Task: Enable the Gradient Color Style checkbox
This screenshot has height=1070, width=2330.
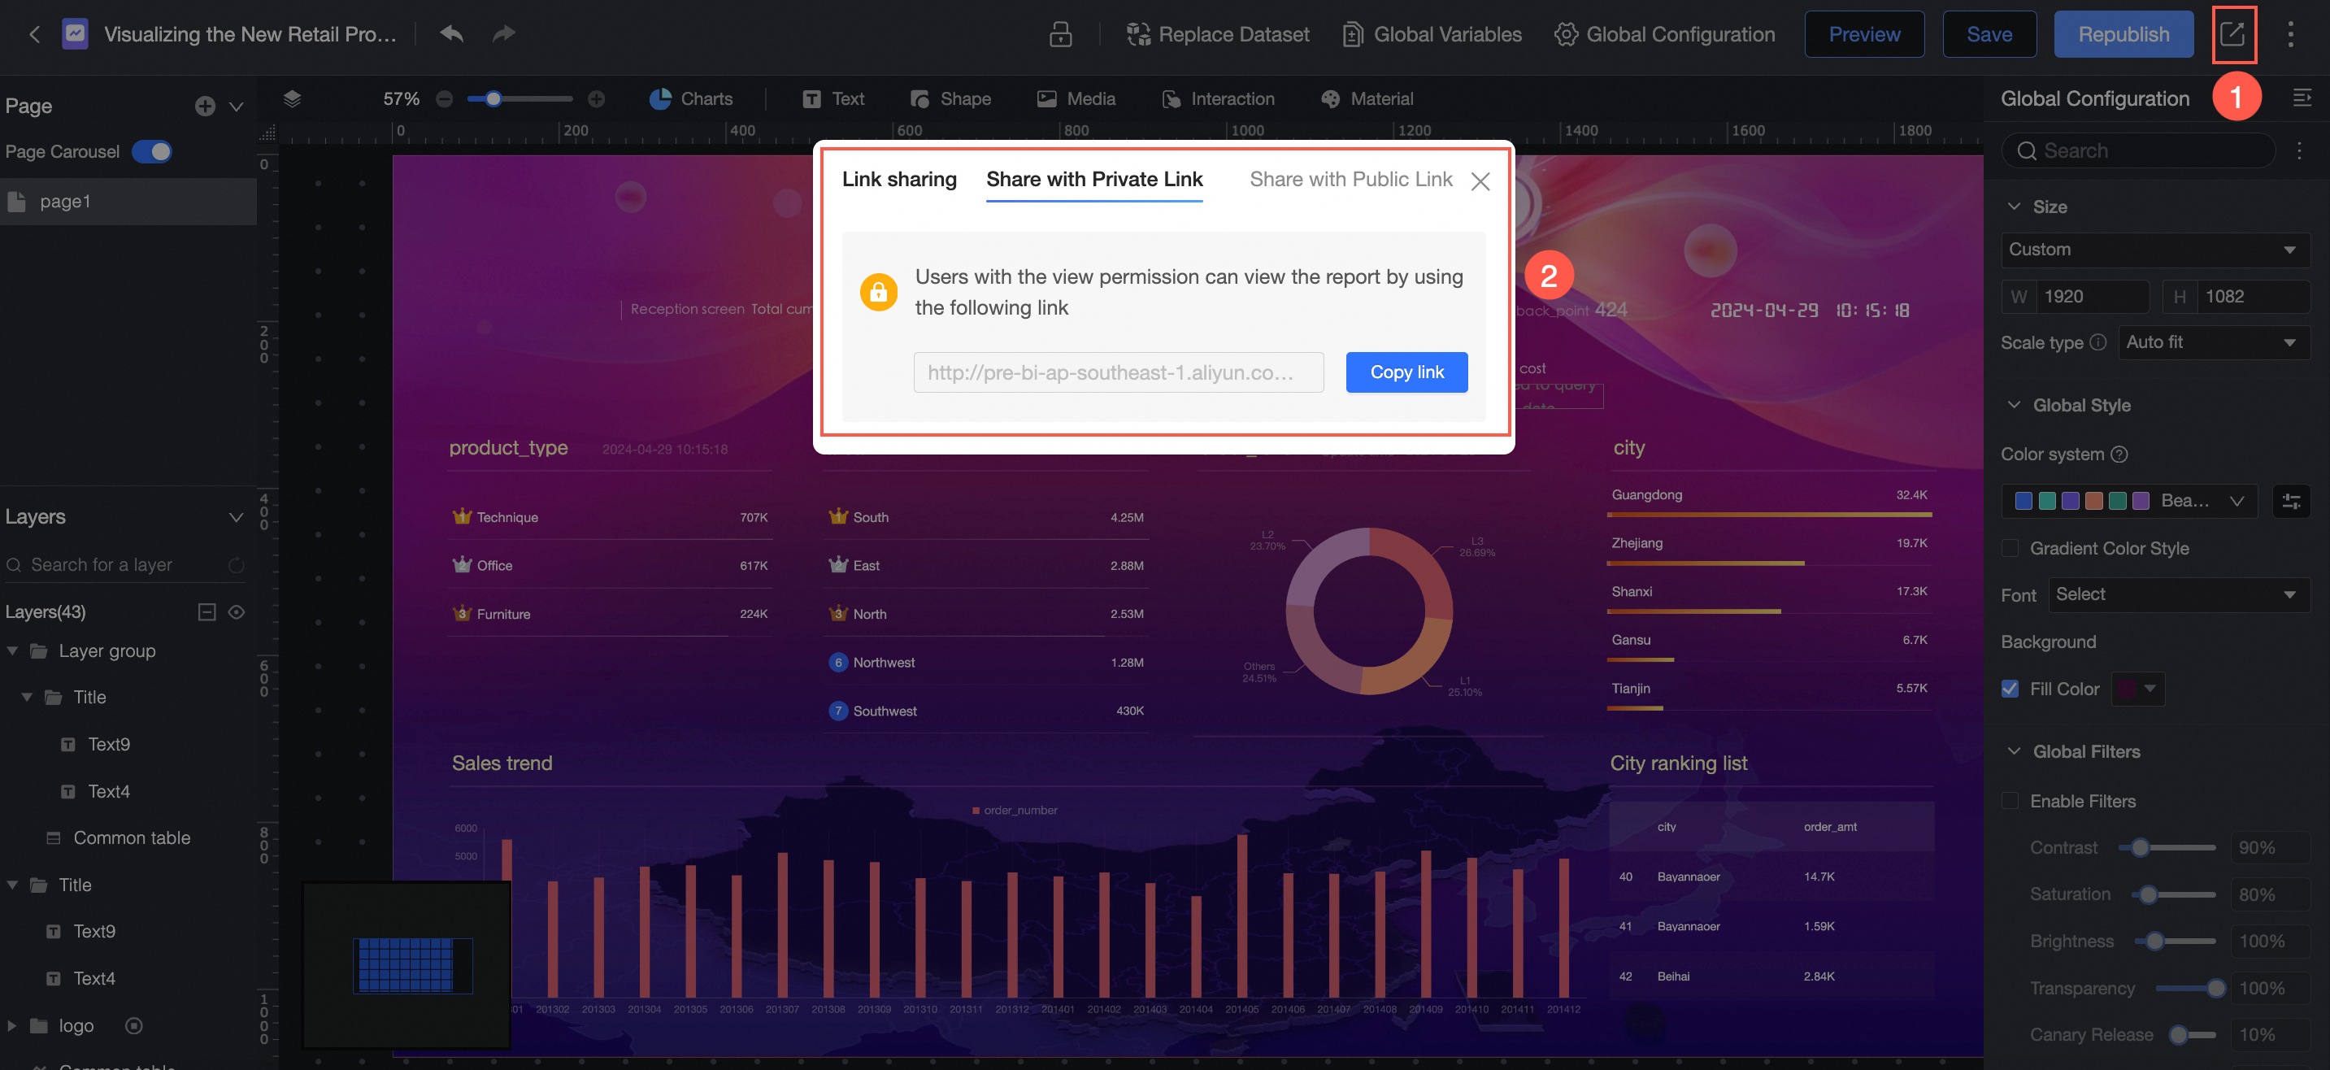Action: coord(2010,548)
